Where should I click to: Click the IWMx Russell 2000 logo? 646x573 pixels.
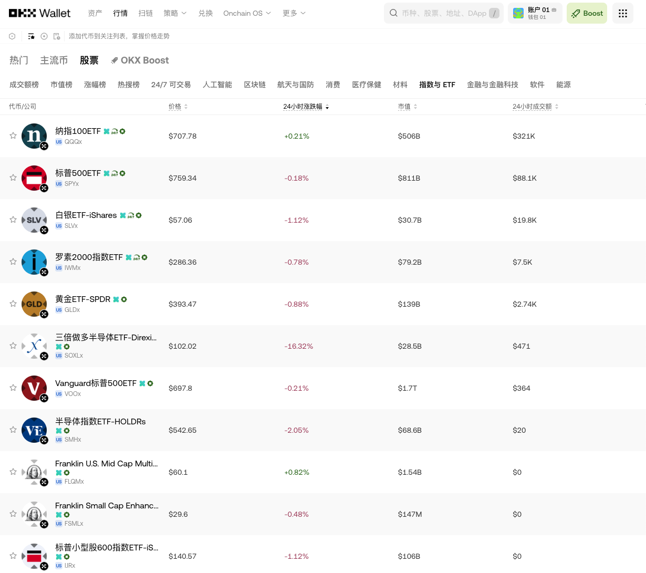click(x=34, y=262)
